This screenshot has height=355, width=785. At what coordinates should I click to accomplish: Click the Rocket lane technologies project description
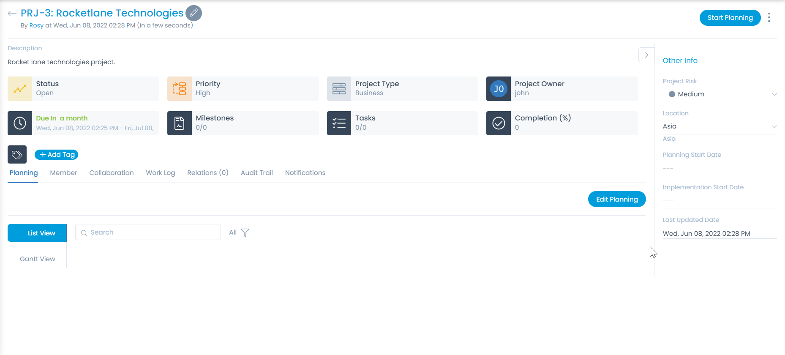coord(61,62)
